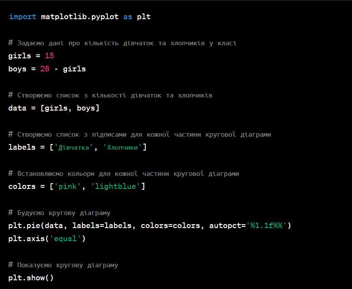352x289 pixels.
Task: Click the 'colors =' variable name
Action: coord(22,186)
